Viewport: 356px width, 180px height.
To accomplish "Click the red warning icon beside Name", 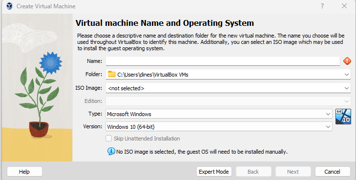I will point(347,61).
